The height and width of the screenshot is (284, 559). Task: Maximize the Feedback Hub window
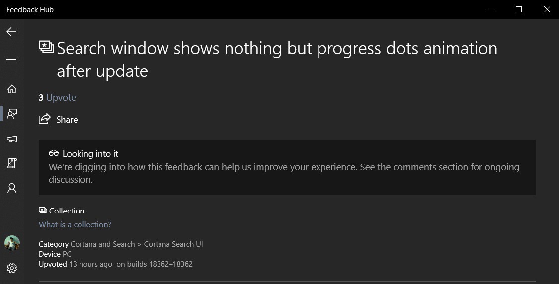519,9
